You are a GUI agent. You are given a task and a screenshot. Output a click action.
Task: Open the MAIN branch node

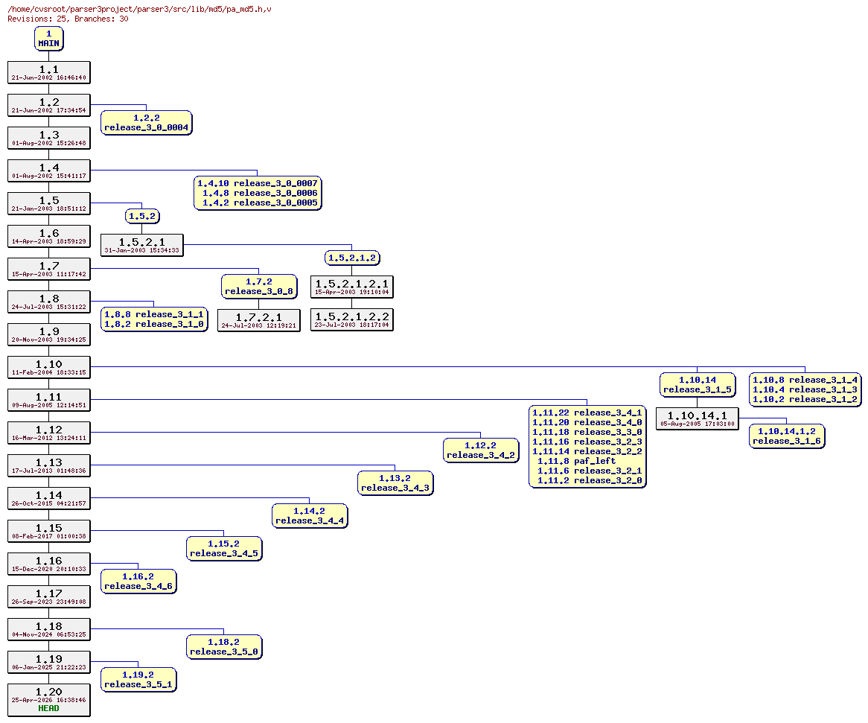[48, 39]
